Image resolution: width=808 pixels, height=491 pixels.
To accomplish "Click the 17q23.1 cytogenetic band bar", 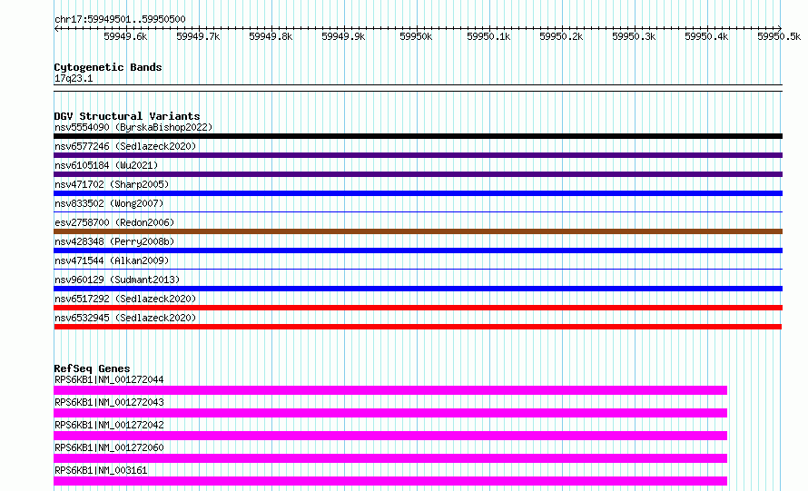I will [x=418, y=88].
